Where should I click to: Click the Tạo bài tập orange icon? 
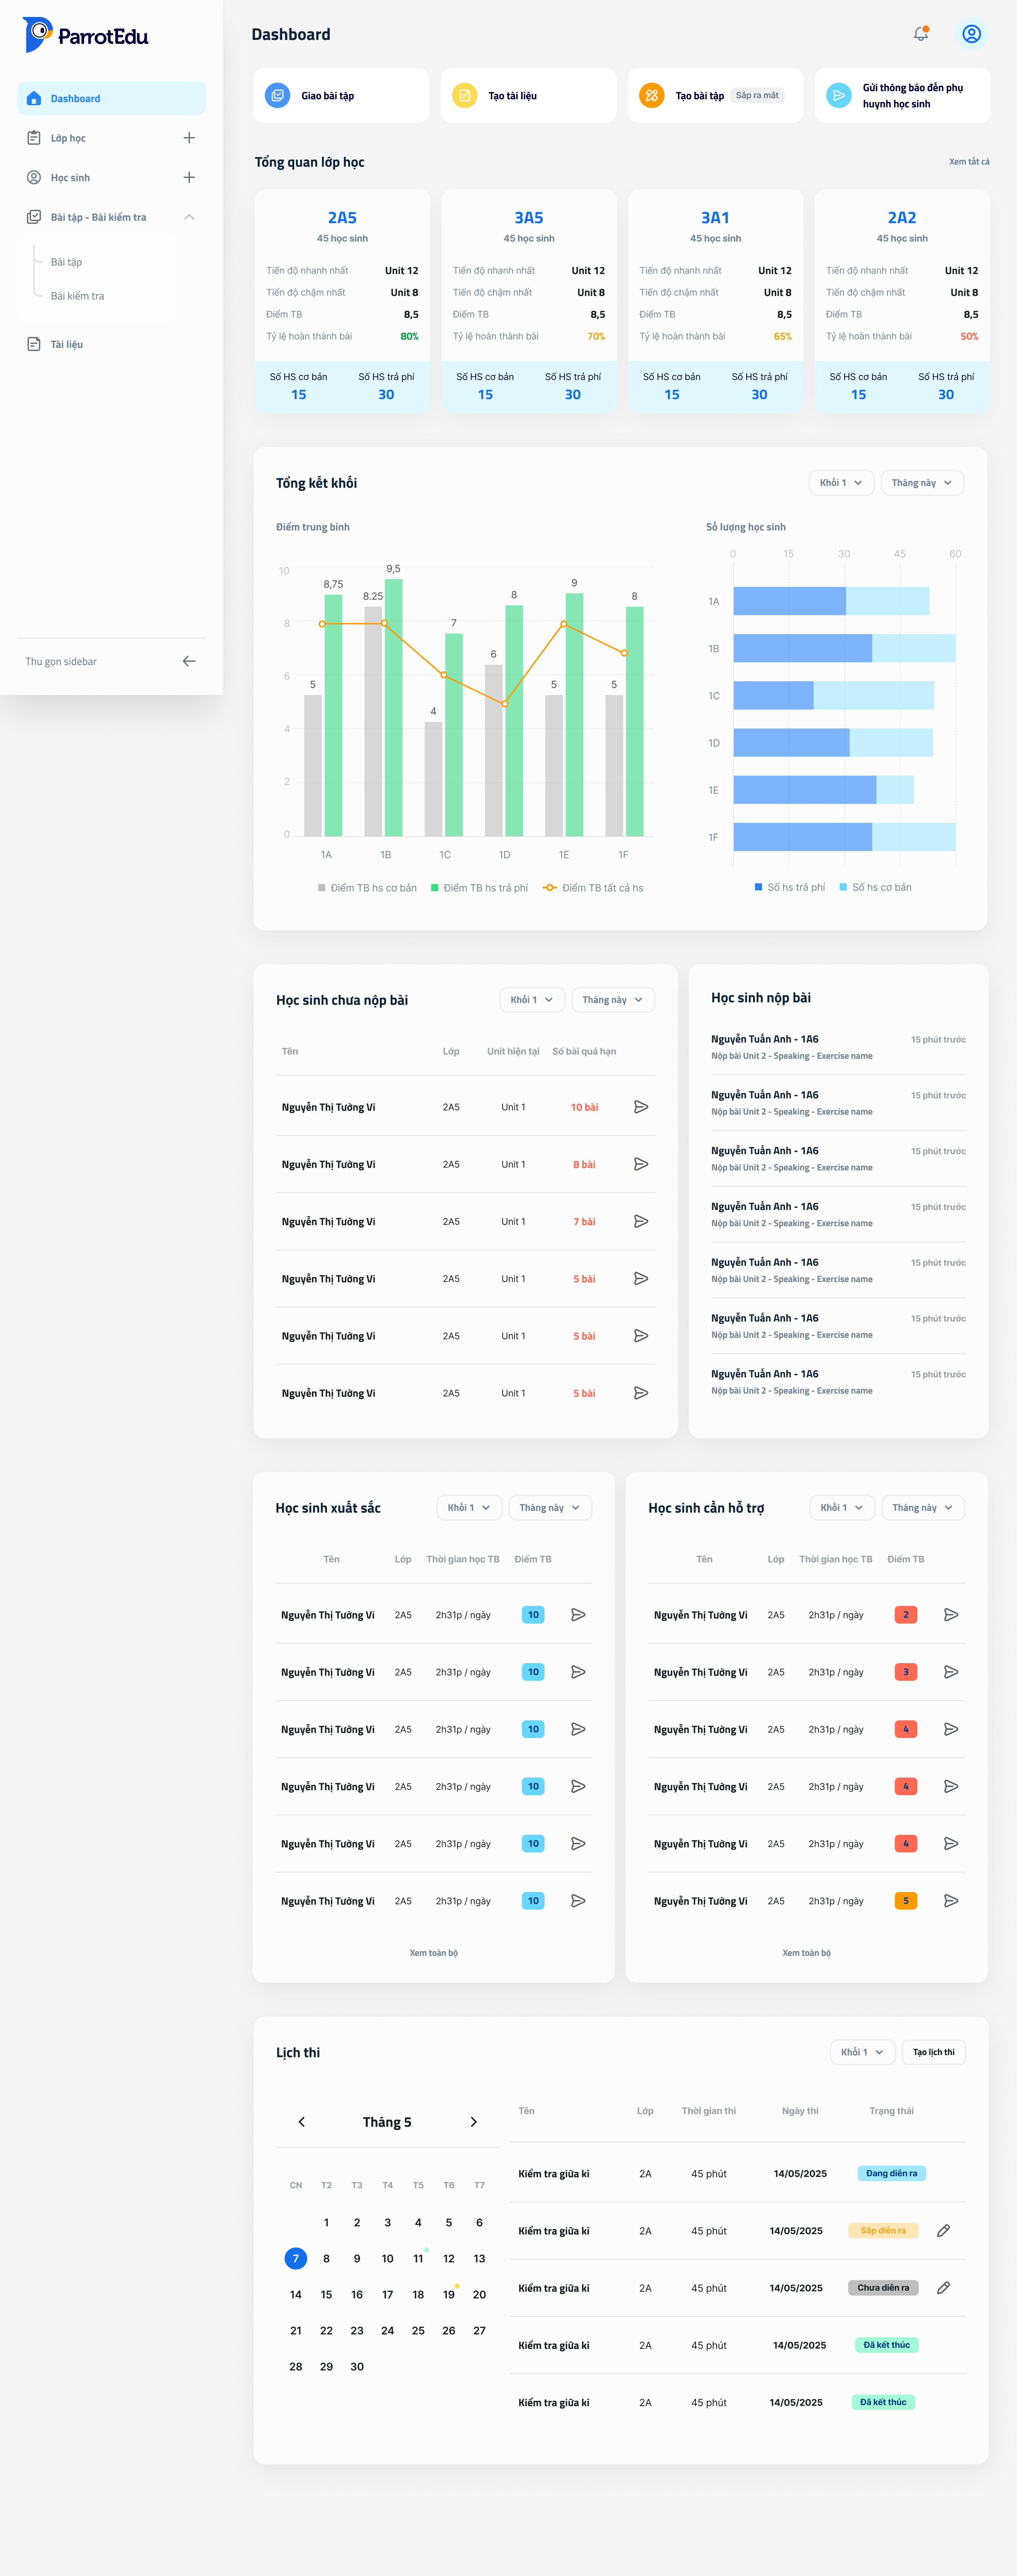pos(651,96)
